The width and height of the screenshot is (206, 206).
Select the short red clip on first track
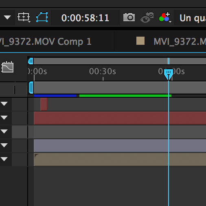[44, 104]
